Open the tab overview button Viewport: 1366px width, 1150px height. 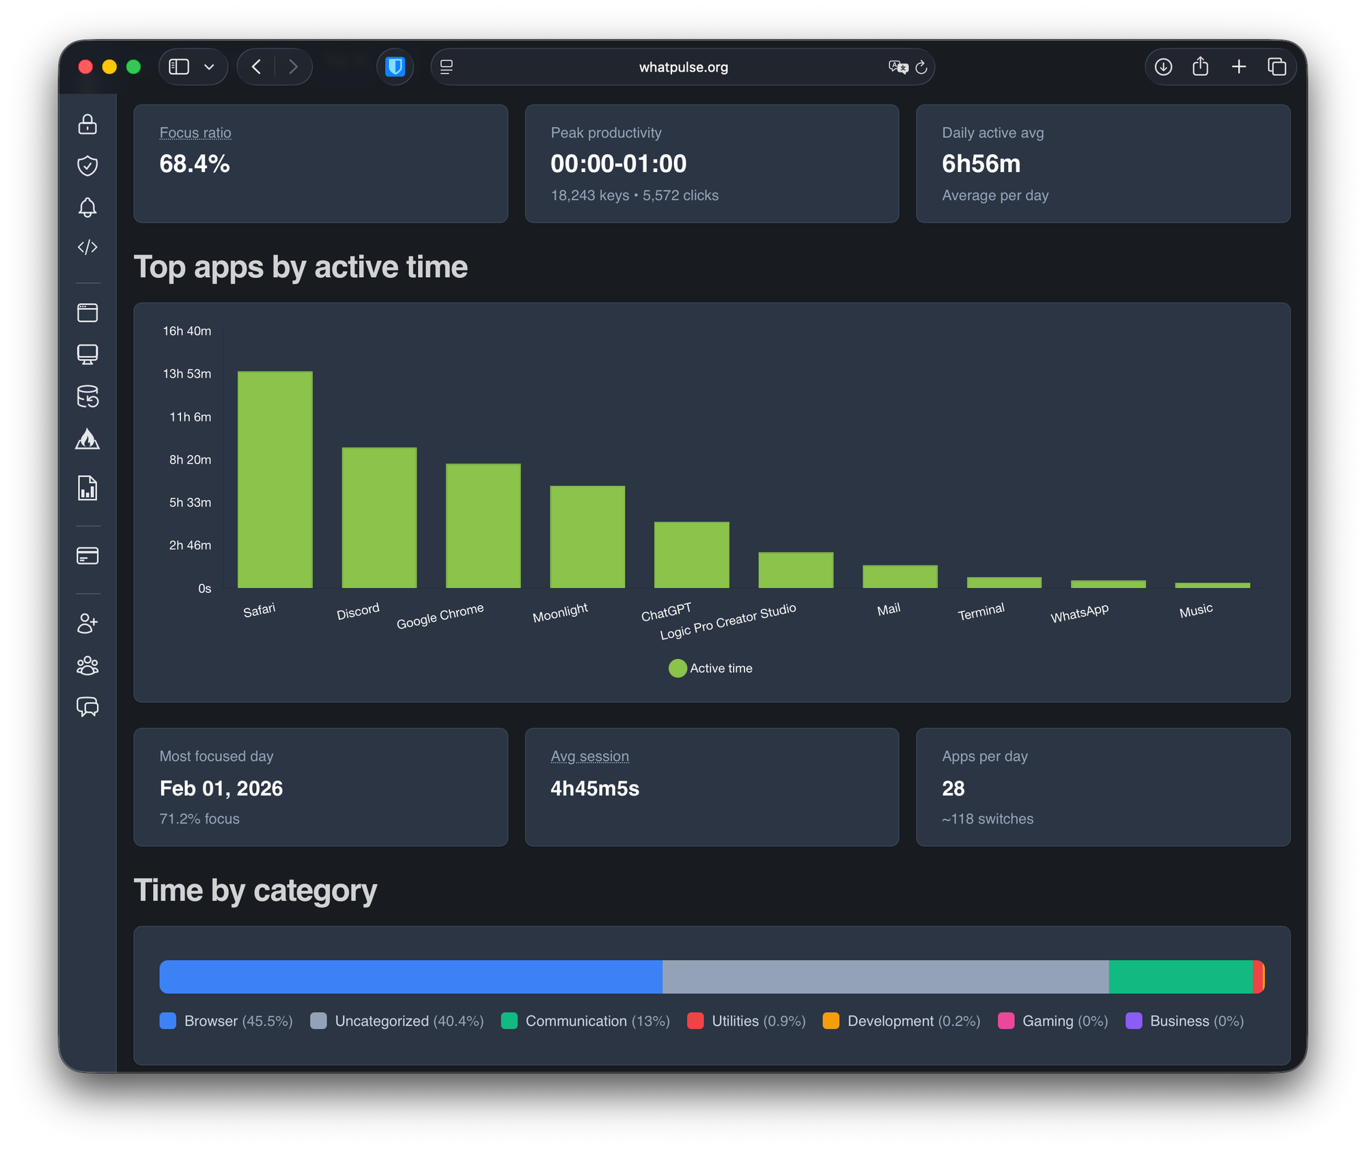(x=1277, y=67)
